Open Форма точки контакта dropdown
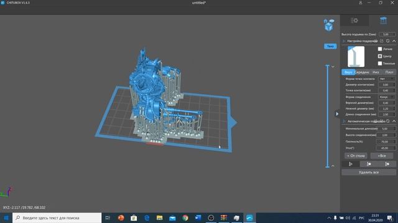Viewport: 398px width, 223px height. [387, 79]
